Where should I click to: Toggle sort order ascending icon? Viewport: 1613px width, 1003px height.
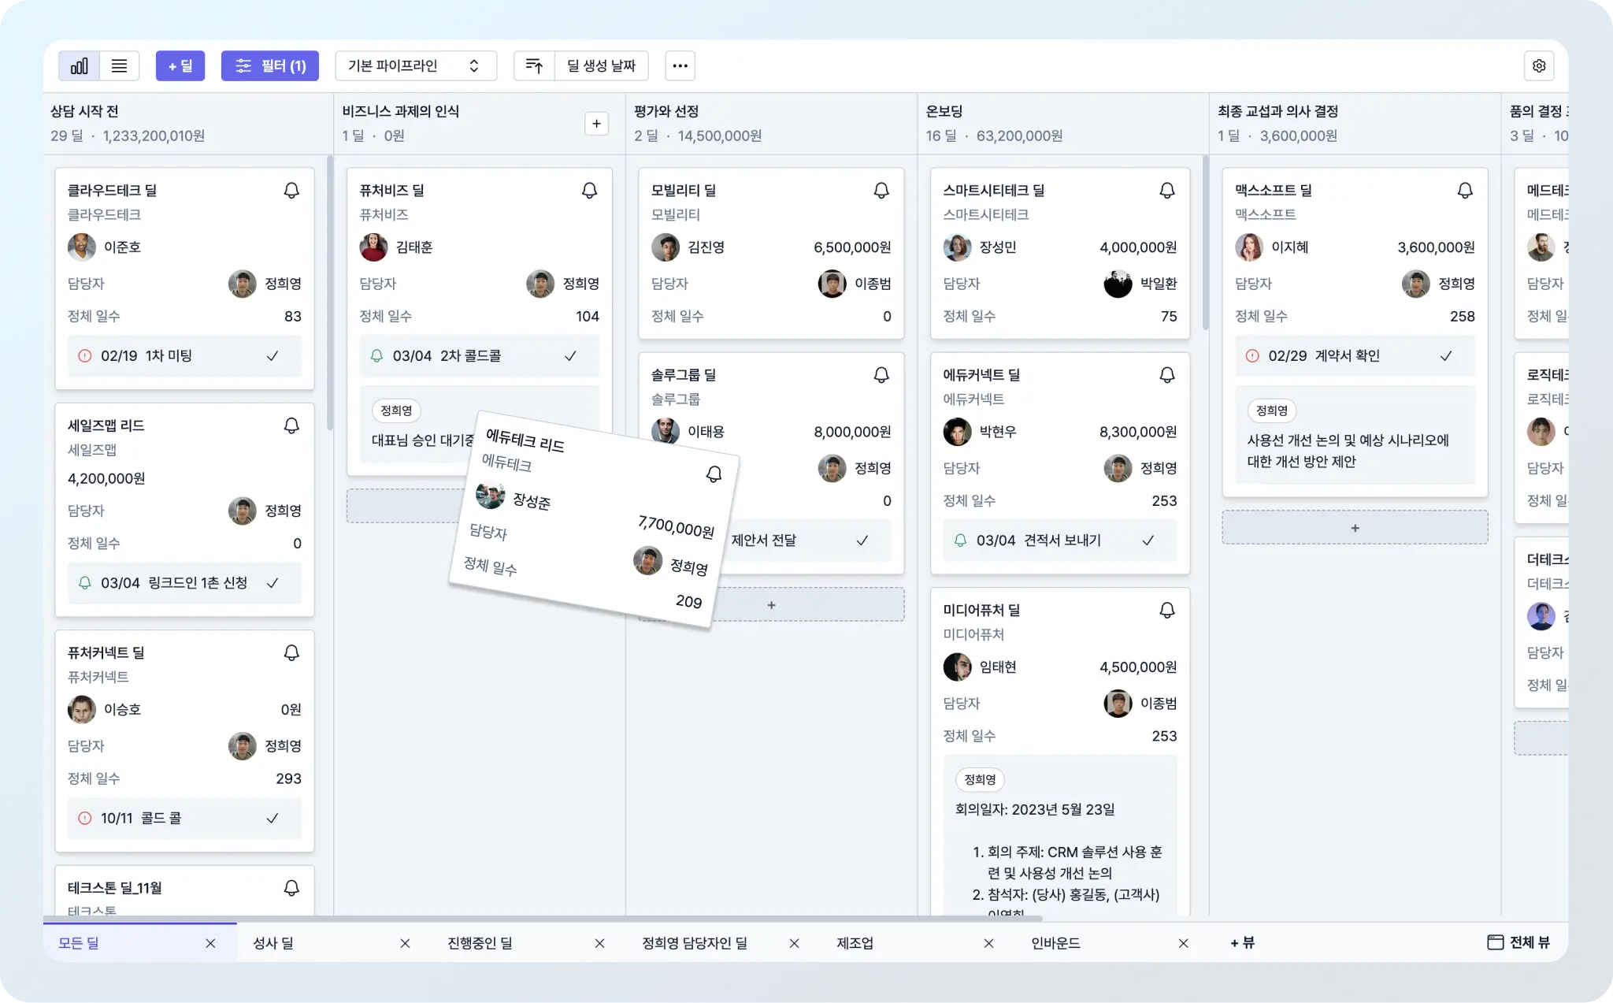coord(534,66)
